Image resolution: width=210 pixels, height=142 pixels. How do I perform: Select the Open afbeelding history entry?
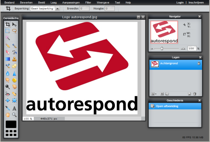tap(175, 106)
